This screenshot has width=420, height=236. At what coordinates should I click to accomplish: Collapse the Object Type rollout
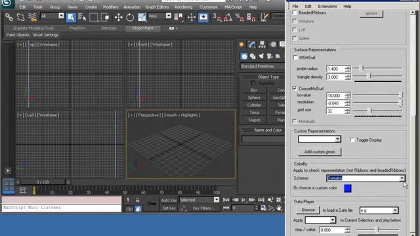tap(262, 77)
